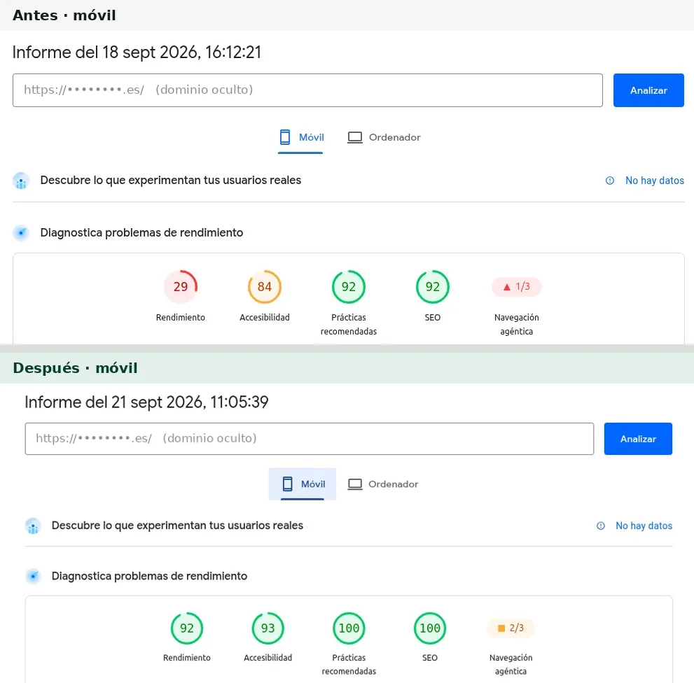
Task: Click Prácticas recomendadas label in Después report
Action: click(349, 664)
